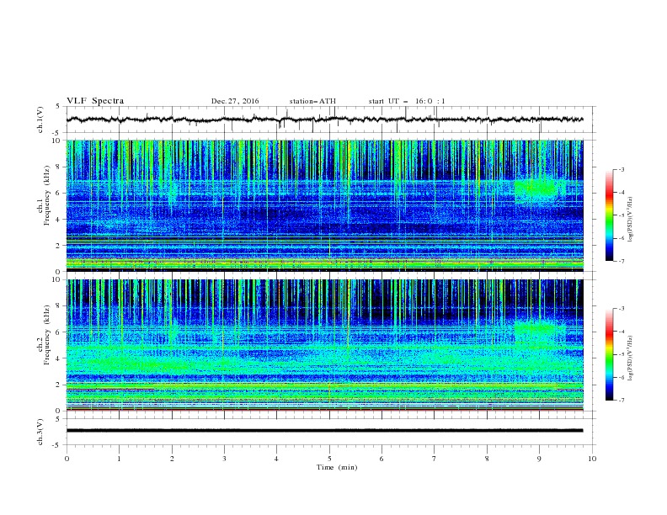Click the "Time (min)" axis title
The image size is (667, 515).
(337, 467)
